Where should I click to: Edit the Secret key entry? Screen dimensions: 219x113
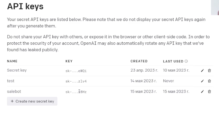[203, 71]
